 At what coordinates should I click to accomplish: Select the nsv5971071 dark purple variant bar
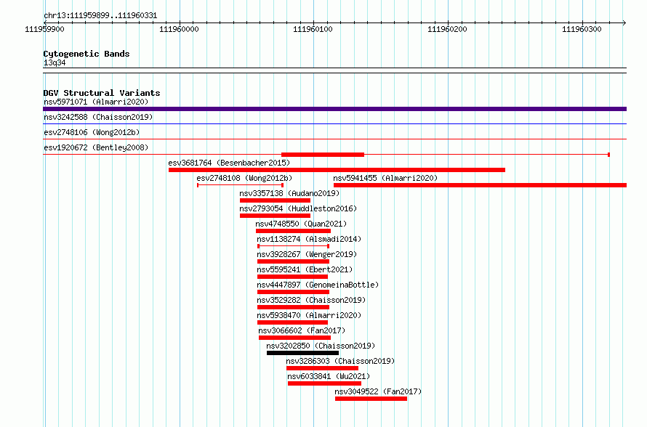click(x=334, y=109)
